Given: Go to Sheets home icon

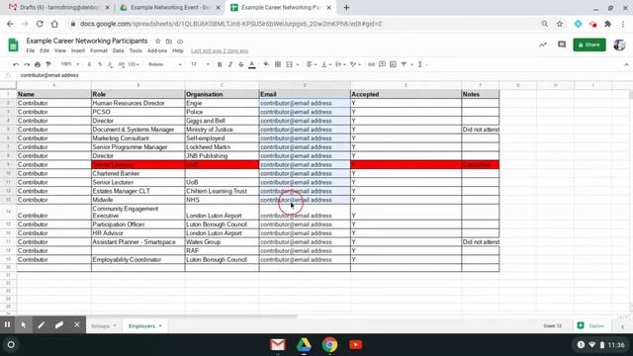Looking at the screenshot, I should coord(13,44).
